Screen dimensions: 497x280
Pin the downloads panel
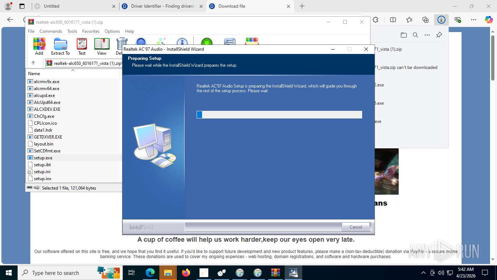pyautogui.click(x=439, y=35)
